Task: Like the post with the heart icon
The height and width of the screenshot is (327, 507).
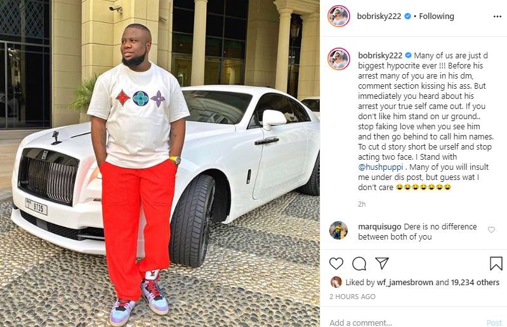Action: 336,264
